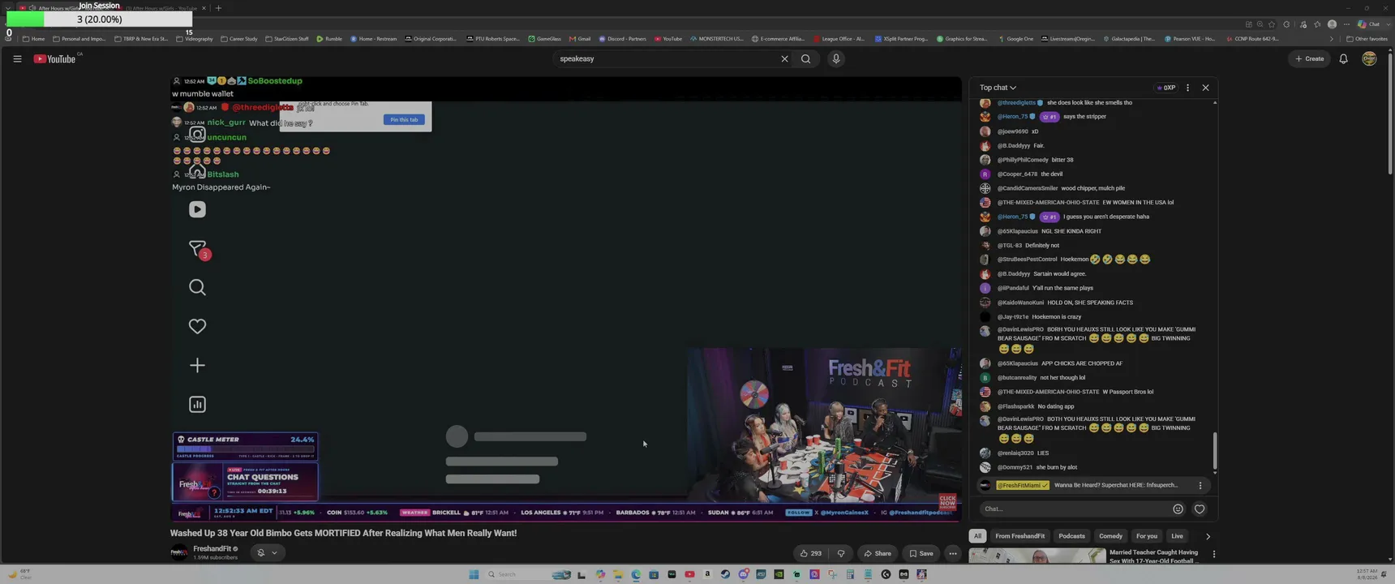Open the emoji picker in chat
1395x584 pixels.
(x=1178, y=509)
